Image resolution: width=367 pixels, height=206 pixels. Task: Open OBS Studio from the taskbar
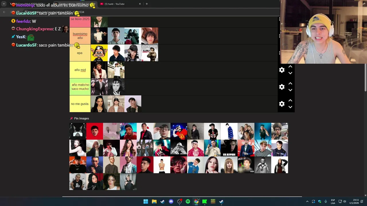179,201
